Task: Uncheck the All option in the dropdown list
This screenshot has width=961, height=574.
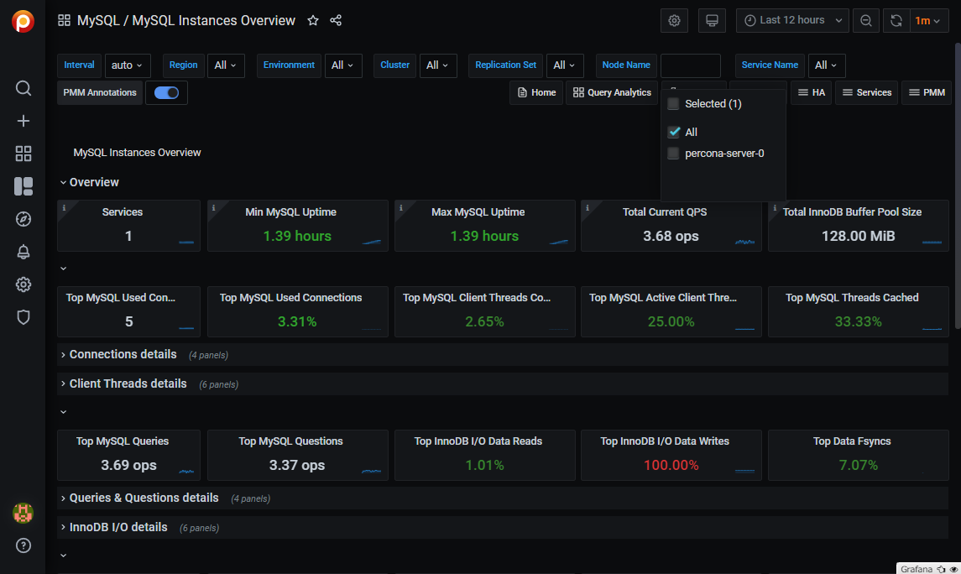Action: [x=674, y=132]
